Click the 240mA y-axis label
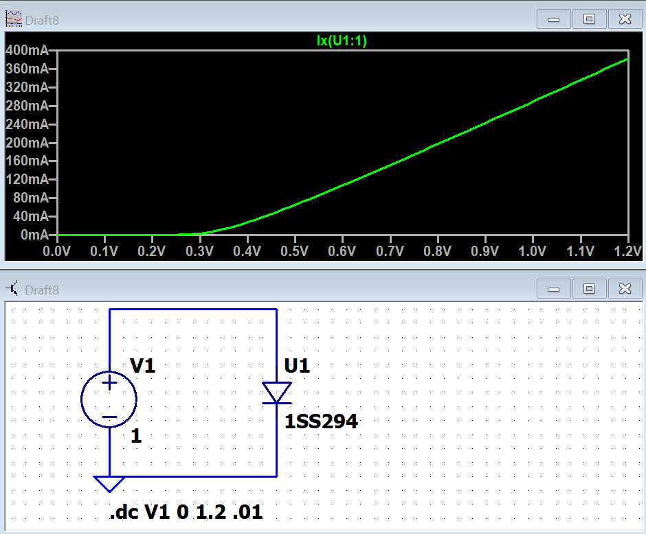 point(27,124)
